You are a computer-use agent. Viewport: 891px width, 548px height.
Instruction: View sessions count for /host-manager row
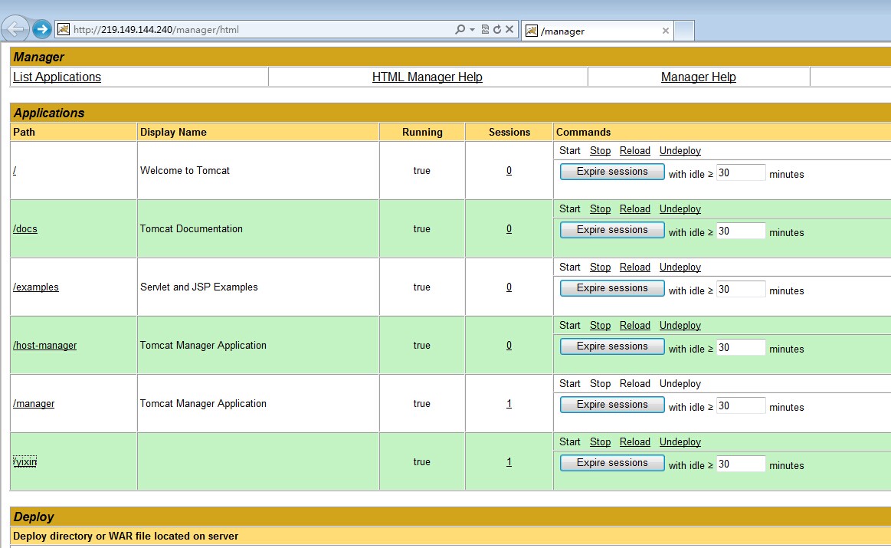(x=509, y=345)
